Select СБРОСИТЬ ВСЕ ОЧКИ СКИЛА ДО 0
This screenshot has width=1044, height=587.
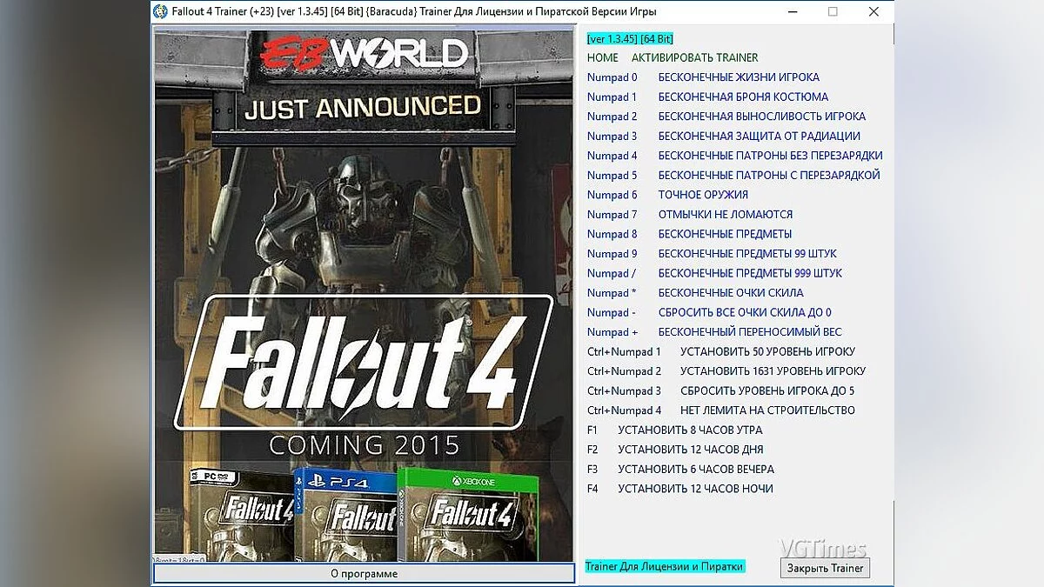pos(746,312)
